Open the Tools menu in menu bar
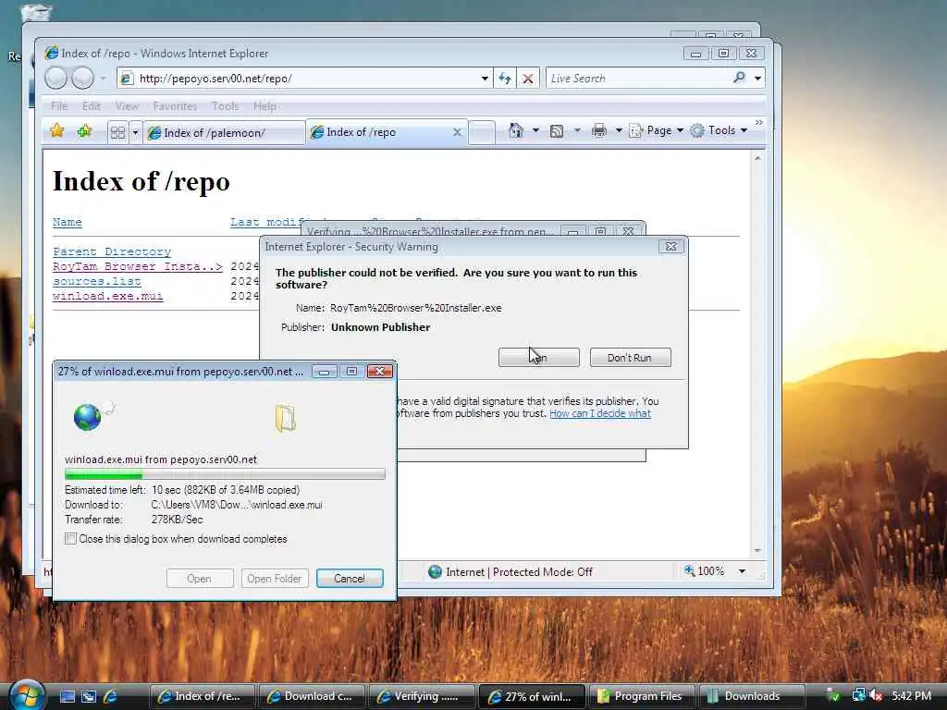This screenshot has width=947, height=710. (226, 106)
